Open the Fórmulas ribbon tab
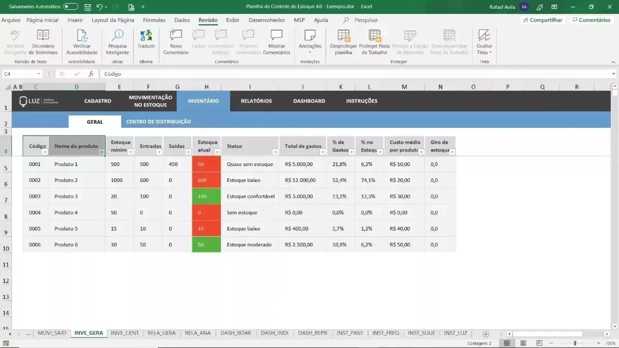619x348 pixels. click(x=154, y=20)
